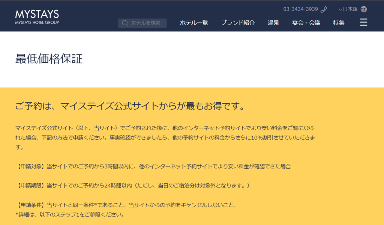Select the 特集 menu item
This screenshot has height=225, width=384.
[x=339, y=23]
